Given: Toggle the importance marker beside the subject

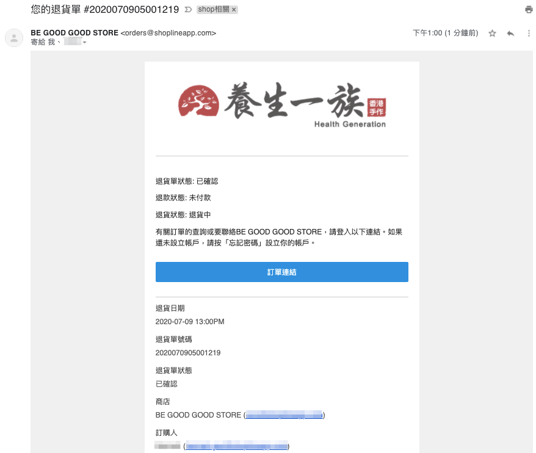Looking at the screenshot, I should click(x=188, y=10).
